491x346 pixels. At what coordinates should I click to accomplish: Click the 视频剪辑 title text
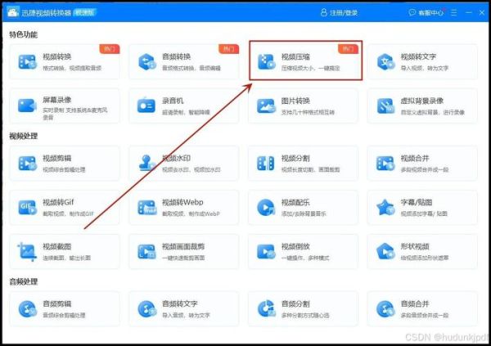pos(57,158)
